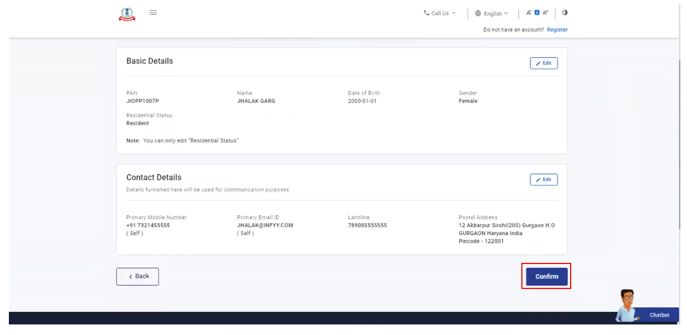
Task: Click the globe language icon
Action: pos(478,13)
